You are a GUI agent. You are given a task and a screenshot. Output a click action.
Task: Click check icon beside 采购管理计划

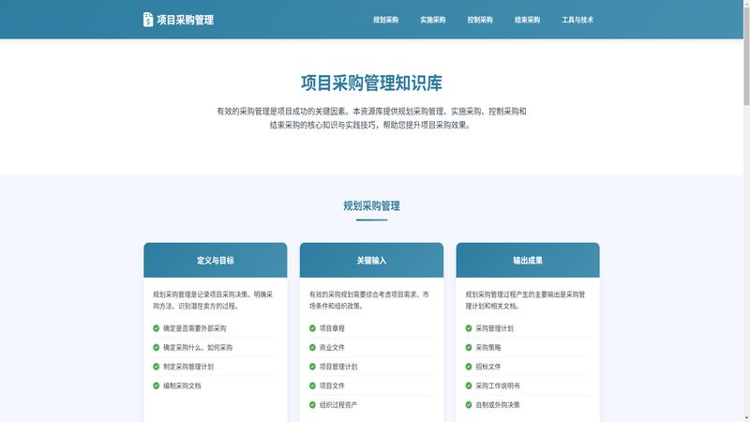click(x=469, y=328)
